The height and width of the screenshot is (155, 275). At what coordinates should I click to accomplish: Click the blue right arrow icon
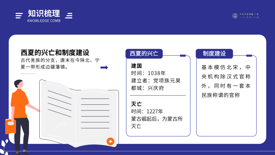[104, 68]
